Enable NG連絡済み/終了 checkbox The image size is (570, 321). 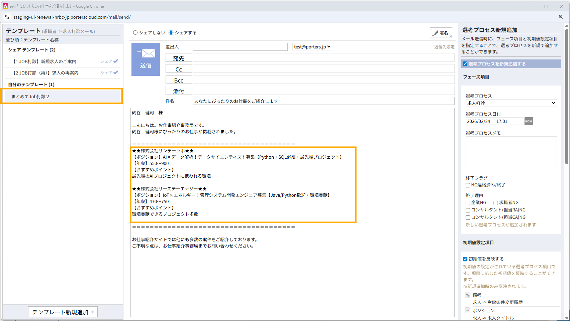click(x=468, y=185)
